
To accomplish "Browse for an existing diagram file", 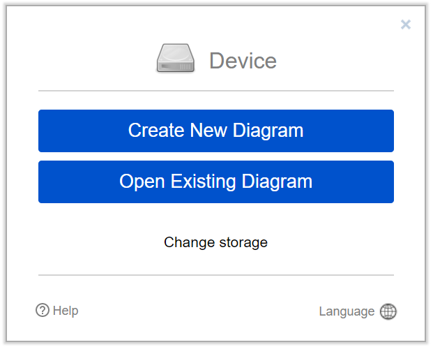I will (x=216, y=182).
